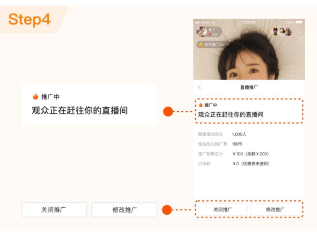The image size is (317, 238).
Task: Select the 推广预算总计 ¥100 row
Action: click(233, 154)
